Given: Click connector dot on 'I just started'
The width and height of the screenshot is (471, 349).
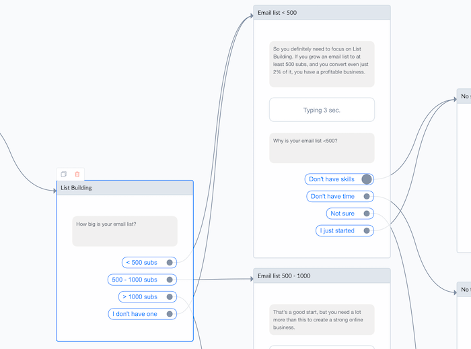Looking at the screenshot, I should [x=367, y=231].
